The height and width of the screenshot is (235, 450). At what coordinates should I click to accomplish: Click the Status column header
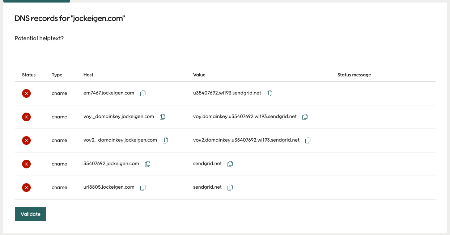click(29, 75)
